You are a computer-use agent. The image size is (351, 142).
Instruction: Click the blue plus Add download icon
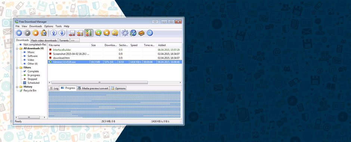coord(19,33)
